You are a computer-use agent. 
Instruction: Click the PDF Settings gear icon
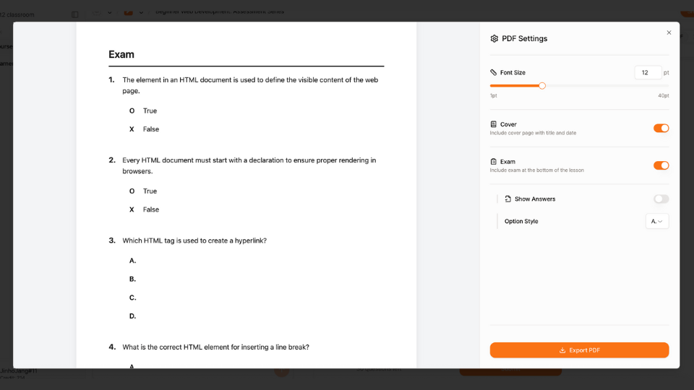494,38
